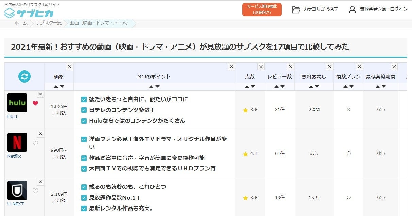This screenshot has height=216, width=412.
Task: Go to ホーム breadcrumb
Action: [21, 23]
